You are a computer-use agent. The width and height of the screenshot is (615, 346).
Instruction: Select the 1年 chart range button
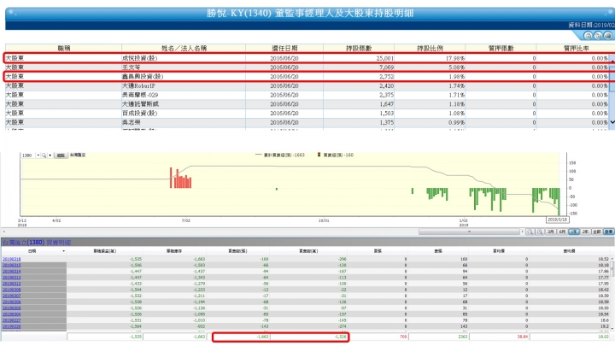[574, 232]
